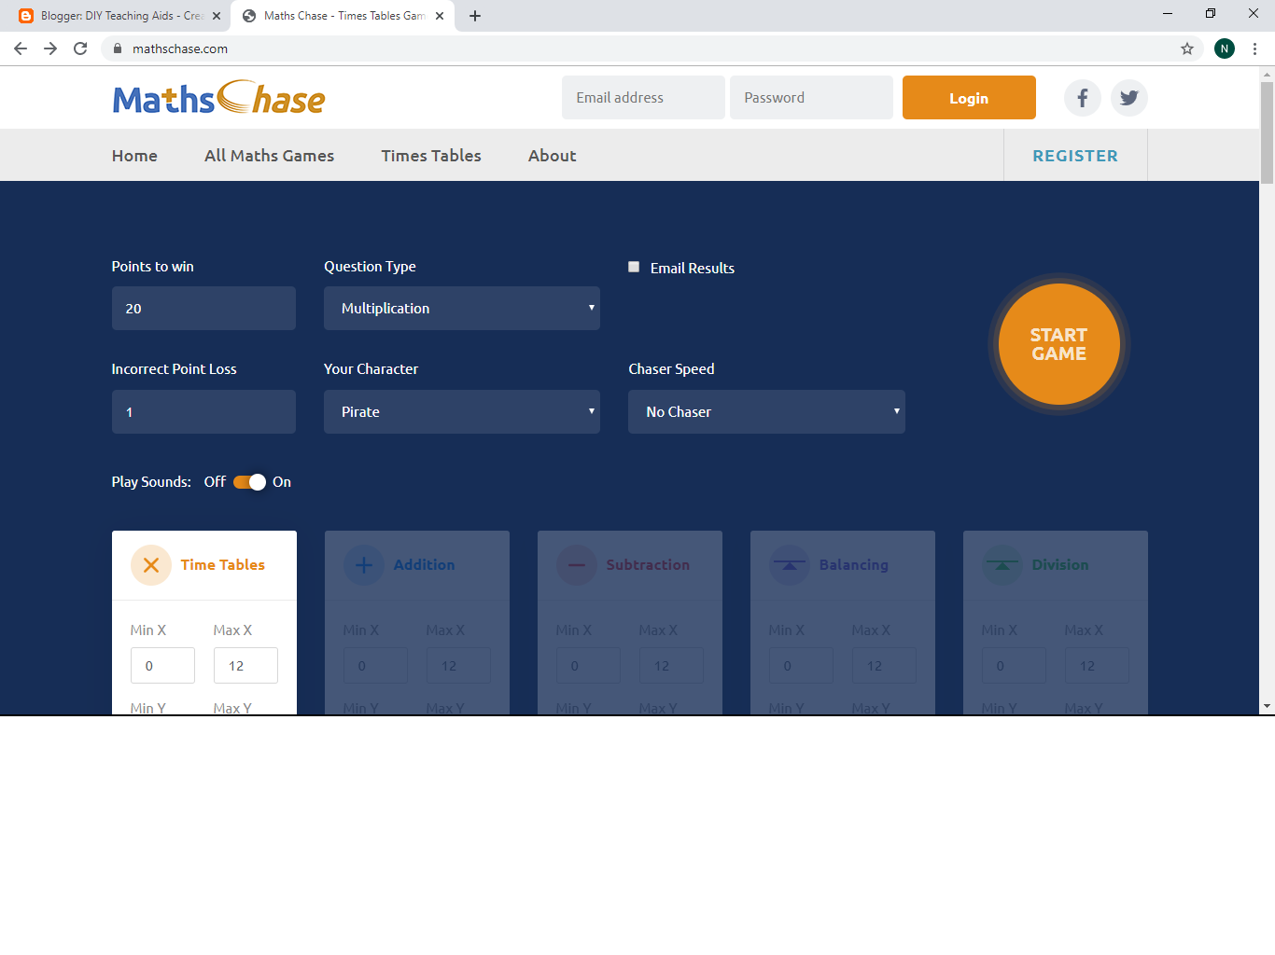The height and width of the screenshot is (955, 1275).
Task: Open the Chaser Speed dropdown
Action: coord(766,411)
